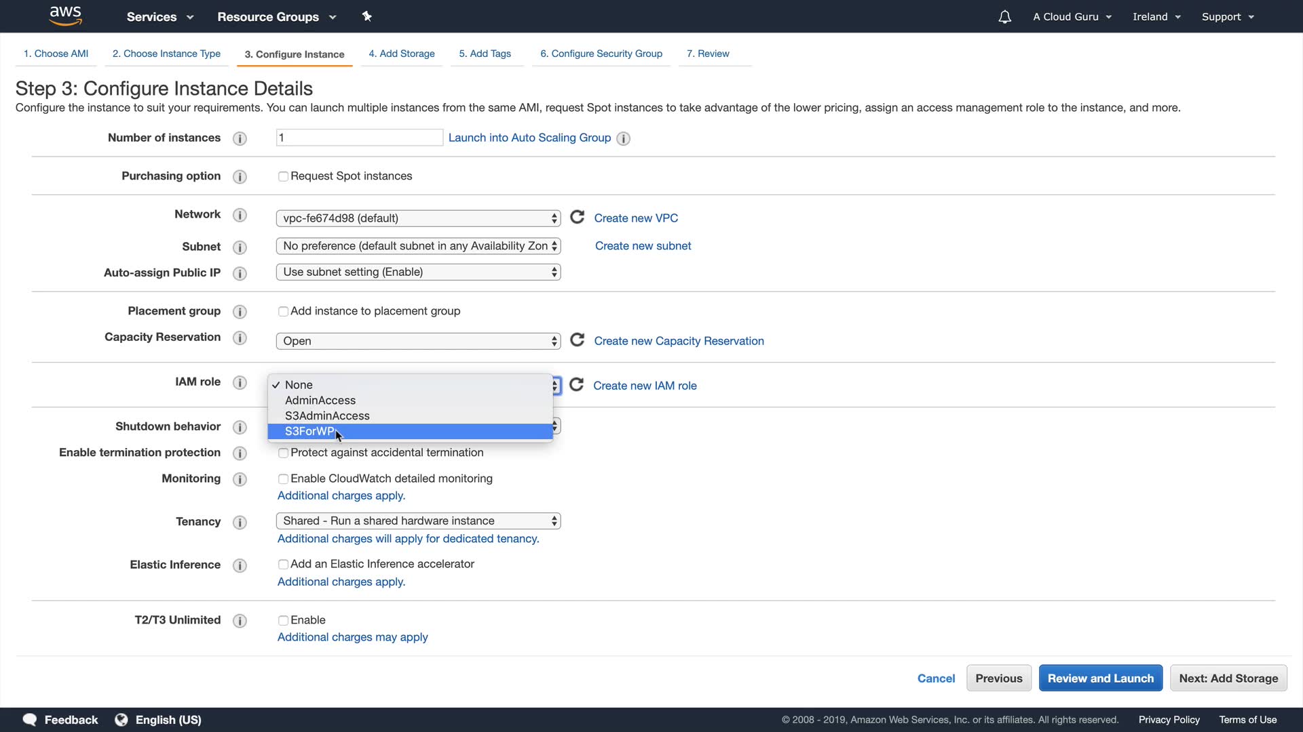Click the Create new IAM role link
Screen dimensions: 1303x732
pyautogui.click(x=645, y=386)
